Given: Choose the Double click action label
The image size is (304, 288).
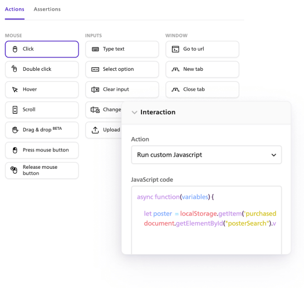Looking at the screenshot, I should pyautogui.click(x=37, y=69).
